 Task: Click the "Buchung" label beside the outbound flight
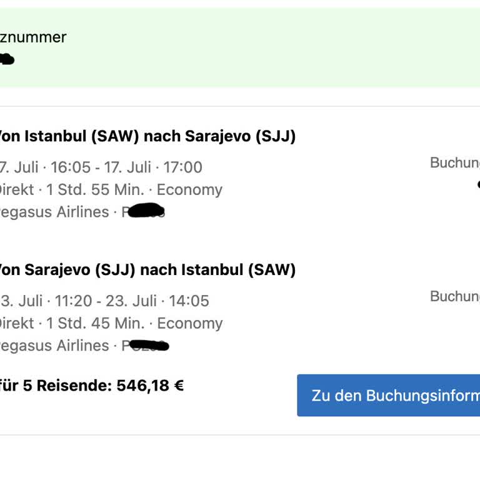pyautogui.click(x=454, y=163)
